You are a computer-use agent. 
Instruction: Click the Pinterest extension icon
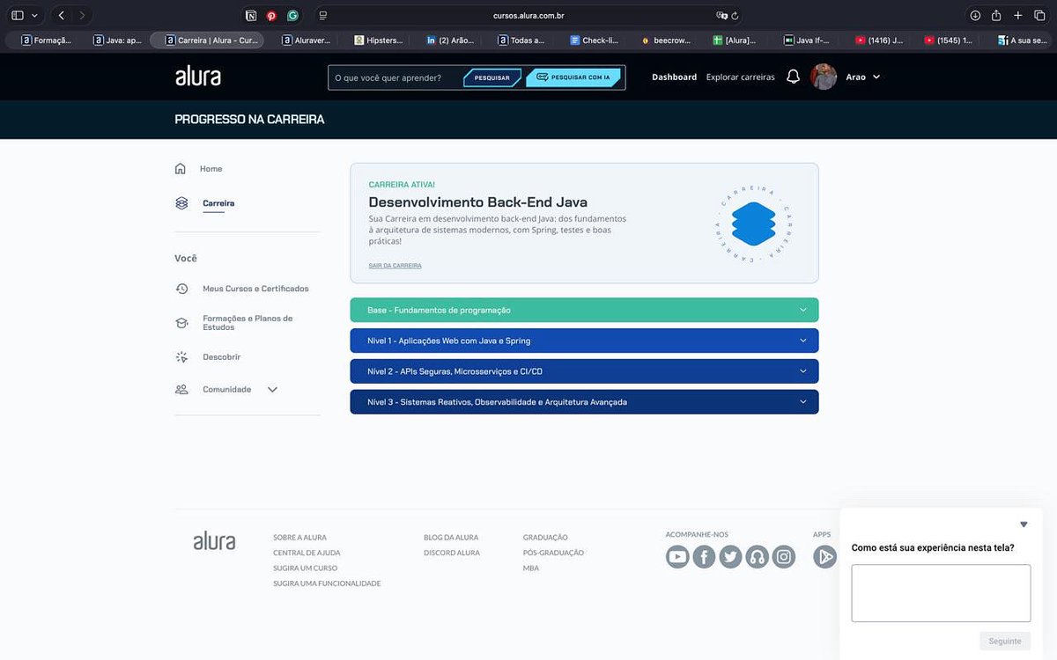coord(271,15)
